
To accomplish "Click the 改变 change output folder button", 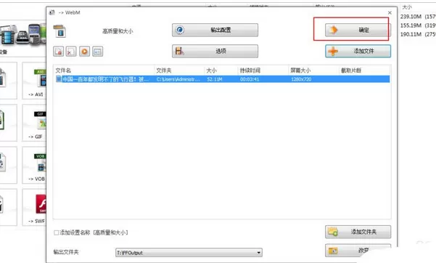I will click(x=358, y=251).
